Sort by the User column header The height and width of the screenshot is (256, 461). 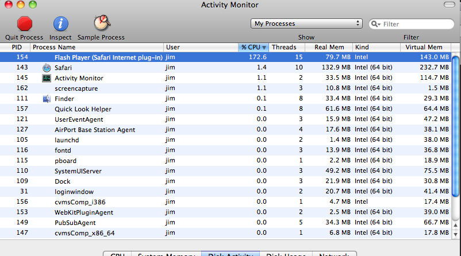201,47
